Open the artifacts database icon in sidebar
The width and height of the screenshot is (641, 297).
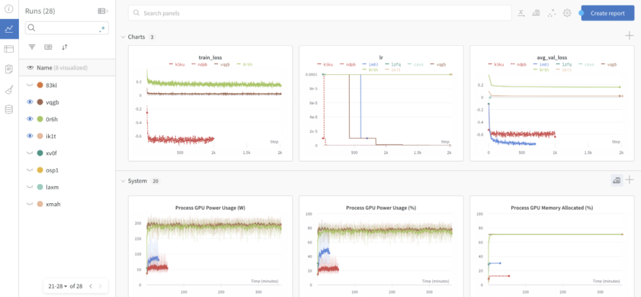click(9, 109)
